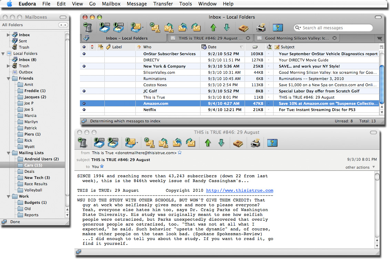
Task: Toggle the unread status dot on the Netflix message
Action: pyautogui.click(x=84, y=110)
